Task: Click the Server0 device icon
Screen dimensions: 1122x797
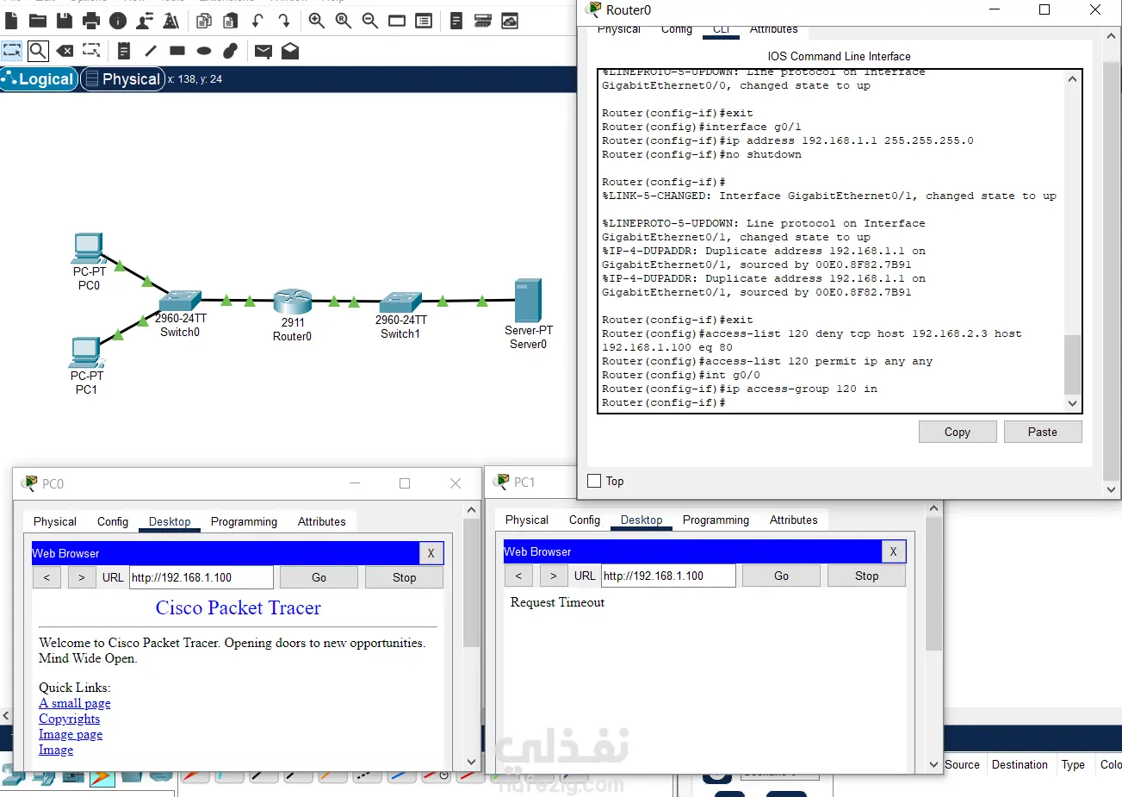Action: click(528, 300)
